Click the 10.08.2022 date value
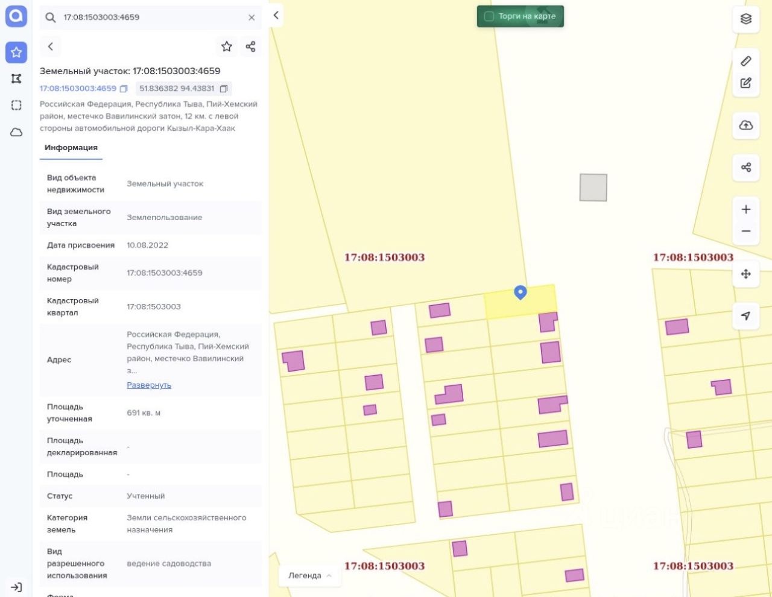 pos(147,245)
